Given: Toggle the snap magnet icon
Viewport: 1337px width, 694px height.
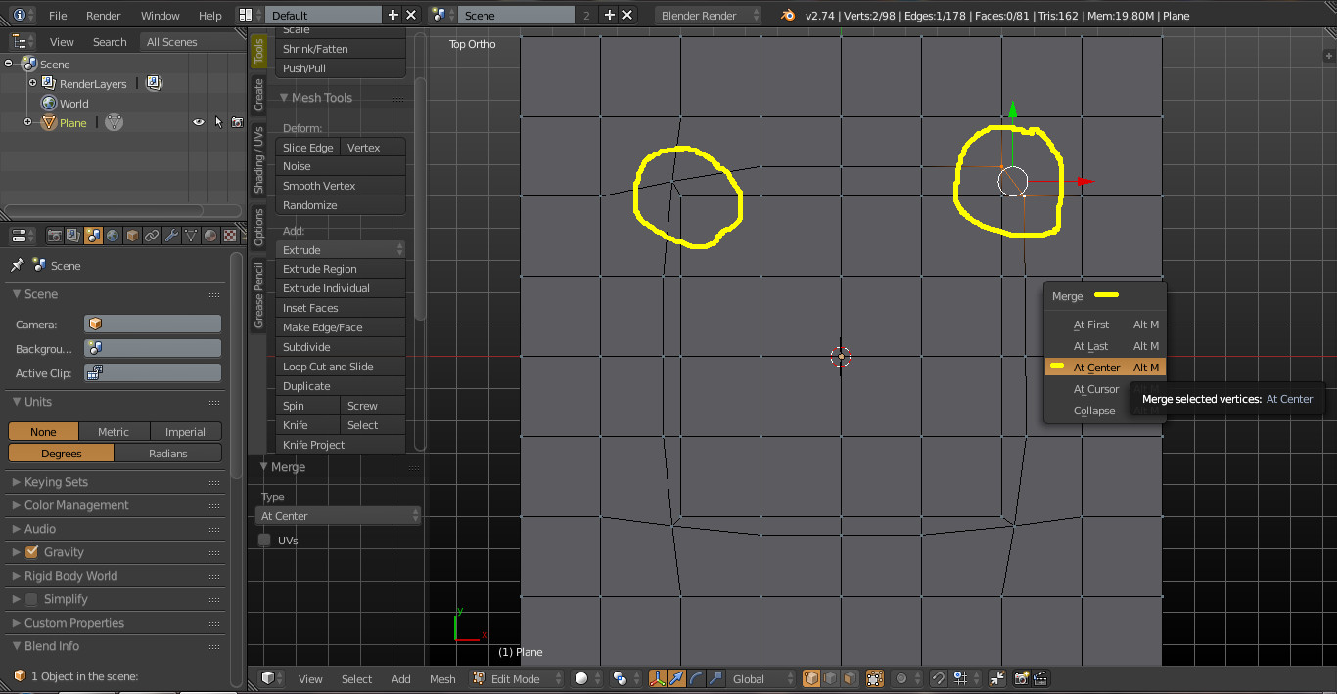Looking at the screenshot, I should coord(939,678).
